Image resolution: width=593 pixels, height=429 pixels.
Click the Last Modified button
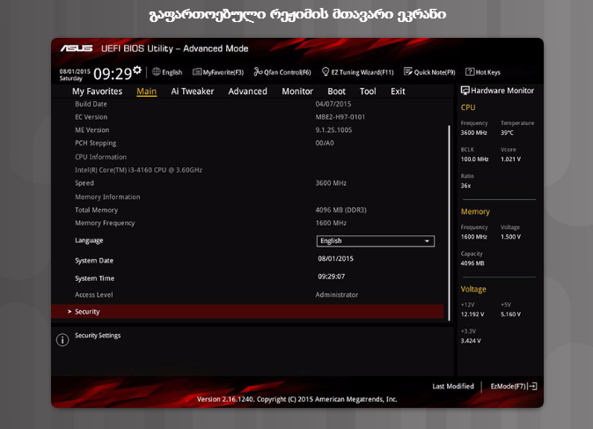(x=453, y=387)
